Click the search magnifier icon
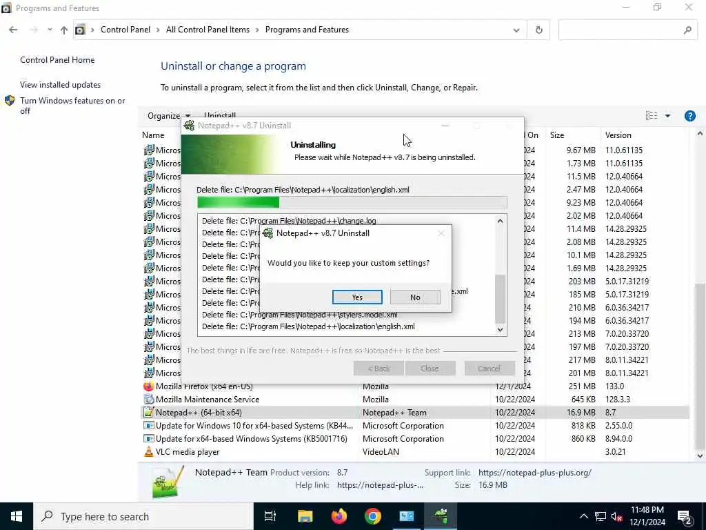706x530 pixels. (x=687, y=30)
